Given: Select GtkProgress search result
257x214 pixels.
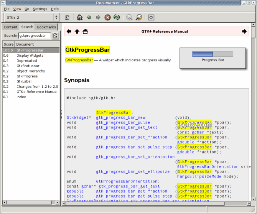Looking at the screenshot, I should (x=31, y=76).
